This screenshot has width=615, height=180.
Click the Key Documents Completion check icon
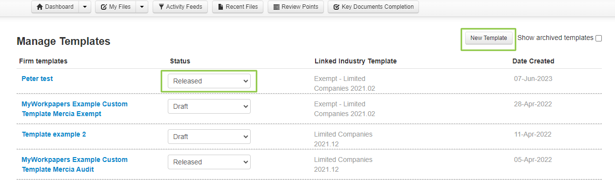pos(337,7)
